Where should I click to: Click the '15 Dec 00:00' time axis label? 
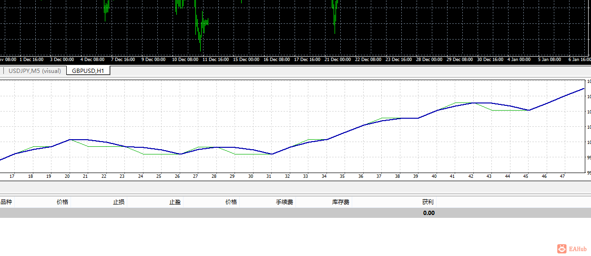(246, 60)
